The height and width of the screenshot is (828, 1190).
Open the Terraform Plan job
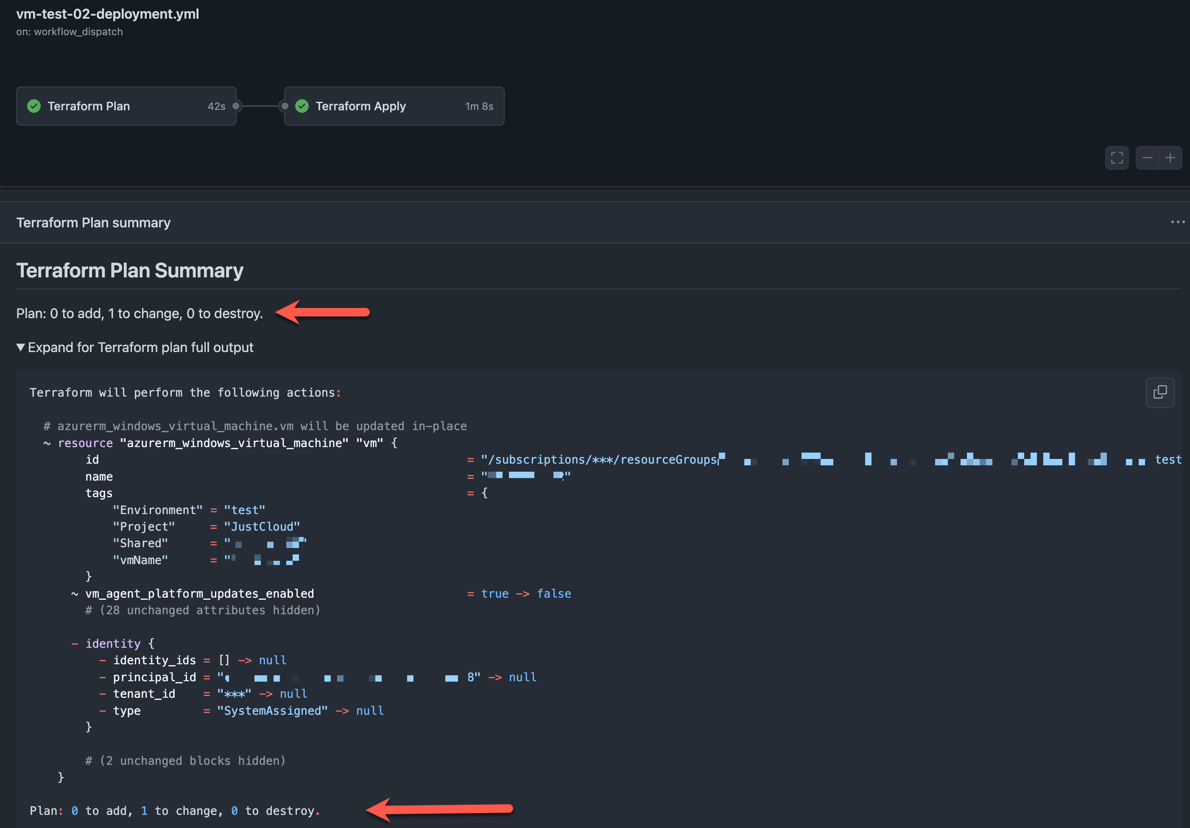point(126,106)
